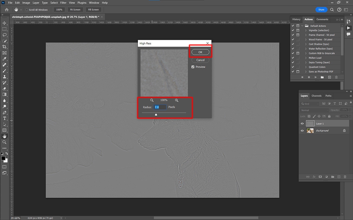Select the Gradient tool
Screen dimensions: 353x220
point(4,94)
